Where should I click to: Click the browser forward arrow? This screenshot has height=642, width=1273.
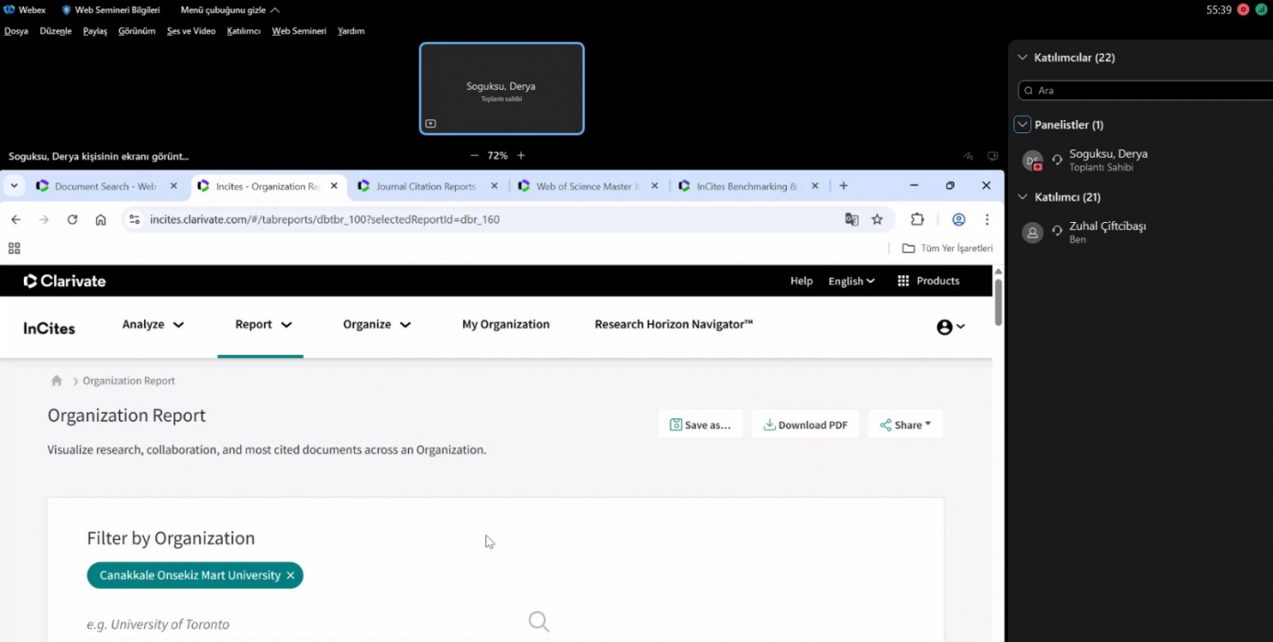coord(44,219)
